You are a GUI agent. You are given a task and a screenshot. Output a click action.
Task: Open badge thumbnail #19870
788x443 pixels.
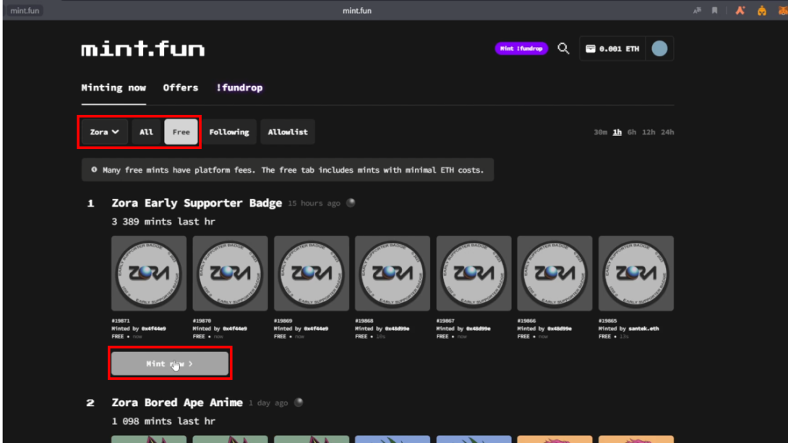coord(230,273)
